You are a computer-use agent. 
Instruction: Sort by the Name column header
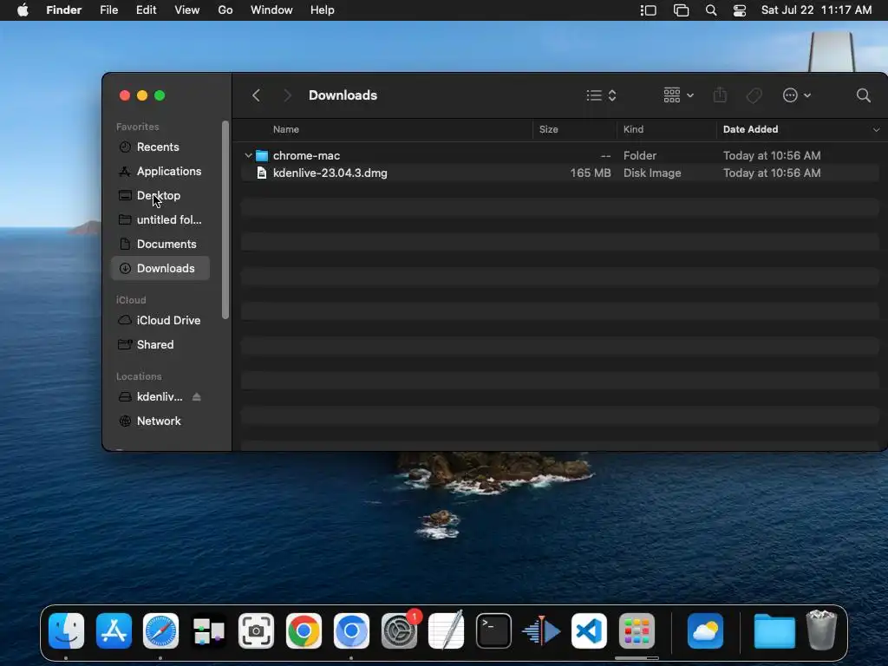[x=286, y=129]
